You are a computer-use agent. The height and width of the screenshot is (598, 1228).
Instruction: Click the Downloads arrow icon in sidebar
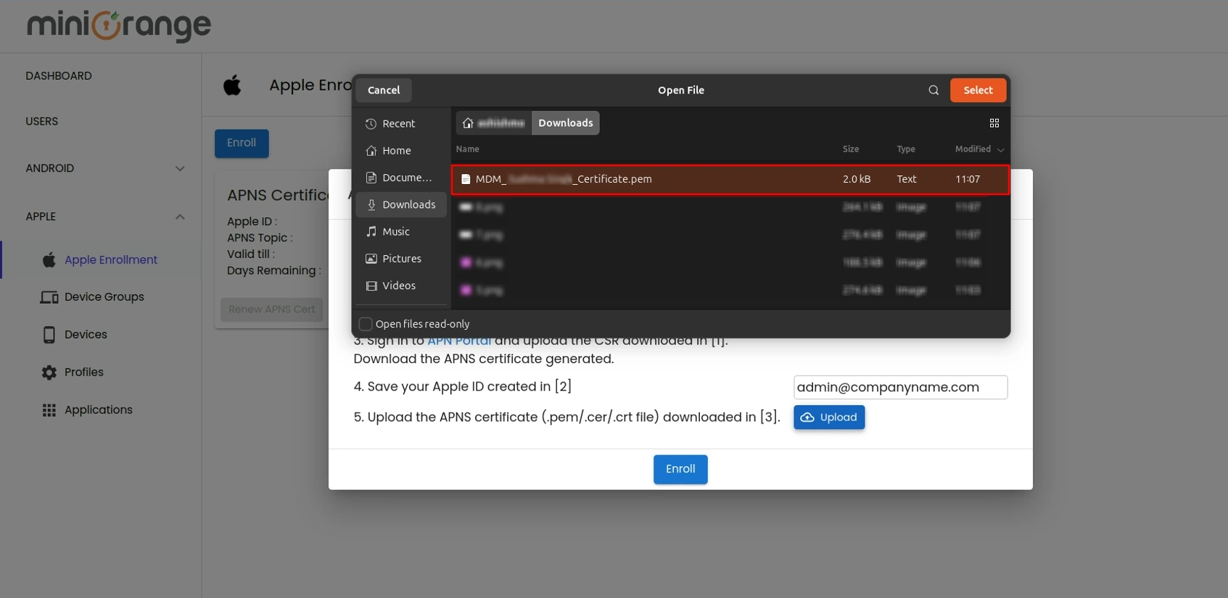coord(371,204)
